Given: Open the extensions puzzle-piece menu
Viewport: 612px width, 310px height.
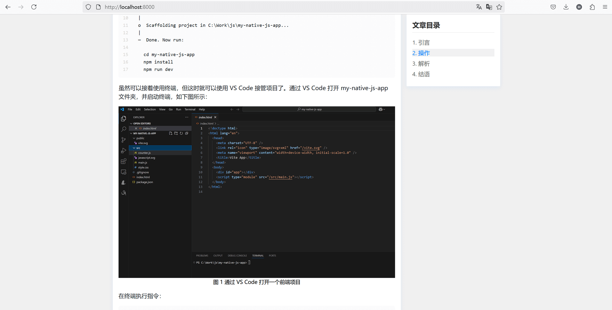Looking at the screenshot, I should pos(592,7).
